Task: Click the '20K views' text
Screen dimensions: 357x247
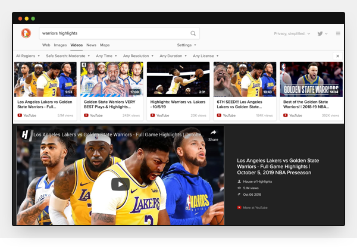Action: coord(198,115)
